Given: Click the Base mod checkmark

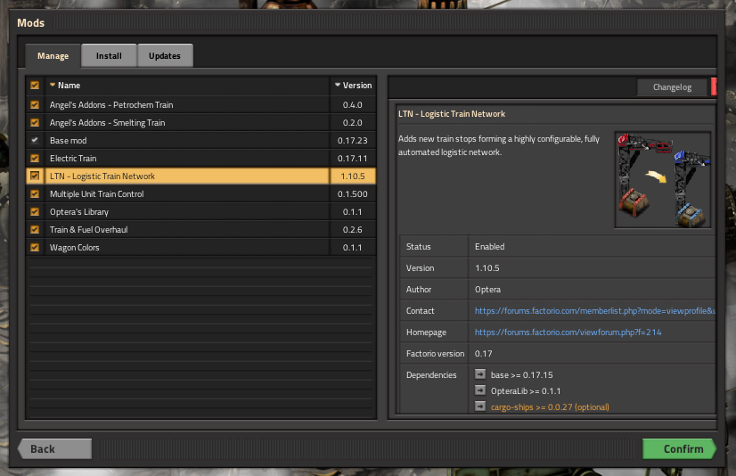Looking at the screenshot, I should coord(35,140).
